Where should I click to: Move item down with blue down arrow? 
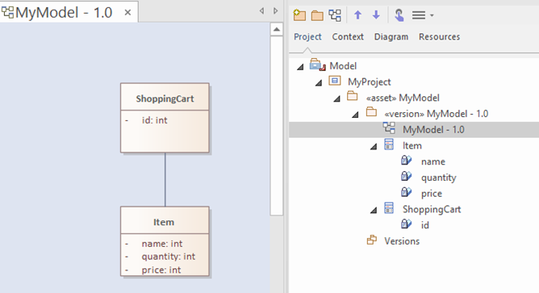[376, 15]
